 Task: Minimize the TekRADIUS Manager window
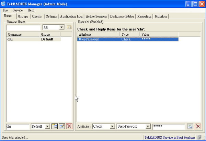click(188, 4)
